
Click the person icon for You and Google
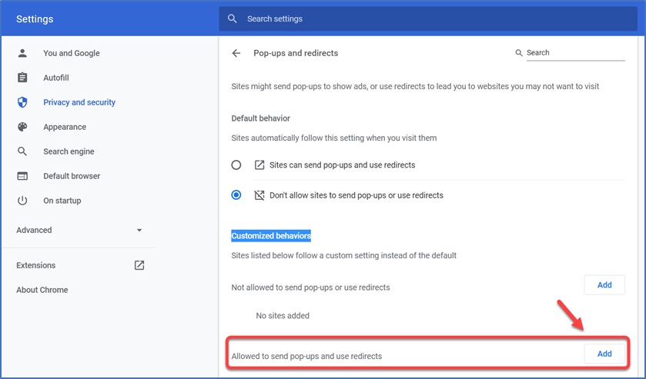coord(22,53)
